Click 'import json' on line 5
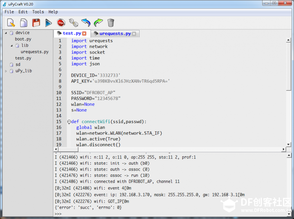This screenshot has height=219, width=294. [85, 64]
